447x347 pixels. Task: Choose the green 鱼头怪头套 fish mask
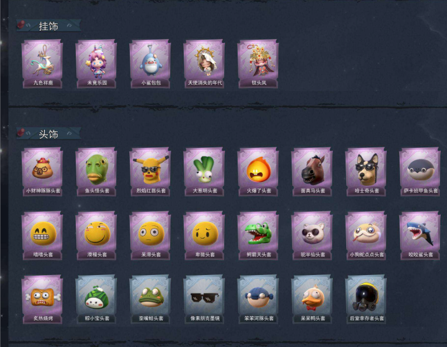tap(96, 171)
